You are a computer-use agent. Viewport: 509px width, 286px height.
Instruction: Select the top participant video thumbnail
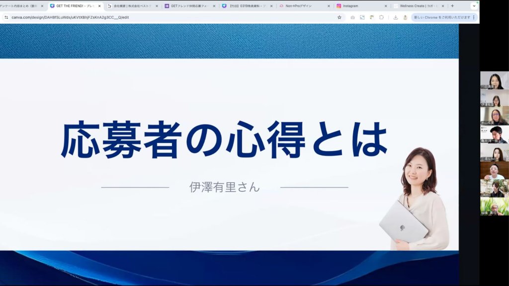494,80
